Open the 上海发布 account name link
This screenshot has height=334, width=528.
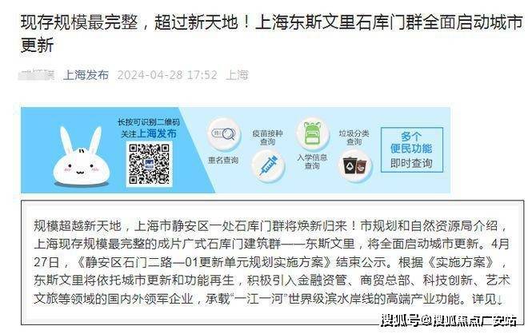[x=86, y=74]
